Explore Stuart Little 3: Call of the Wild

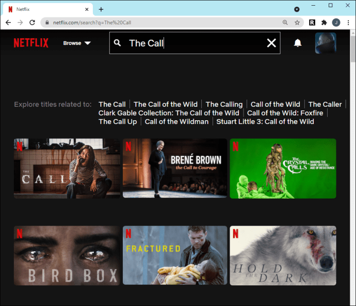point(265,121)
